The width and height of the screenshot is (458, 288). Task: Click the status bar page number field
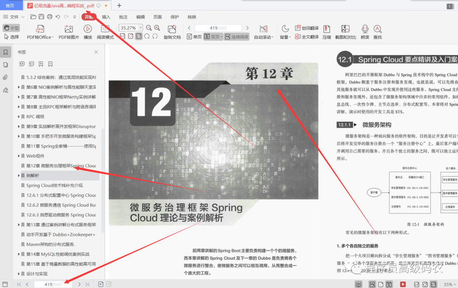pos(53,284)
